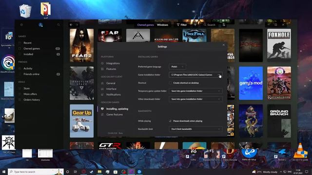The width and height of the screenshot is (312, 175).
Task: Select Interface in settings sidebar
Action: pos(111,89)
